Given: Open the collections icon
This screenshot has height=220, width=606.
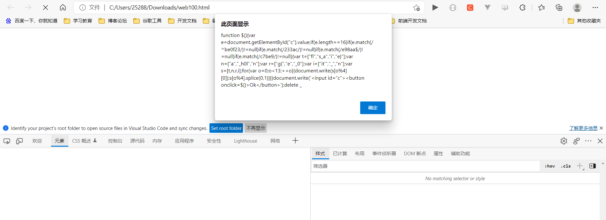Looking at the screenshot, I should coord(559,8).
